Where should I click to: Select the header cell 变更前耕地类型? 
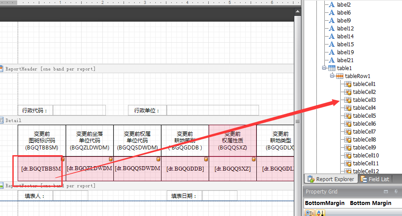click(x=276, y=141)
